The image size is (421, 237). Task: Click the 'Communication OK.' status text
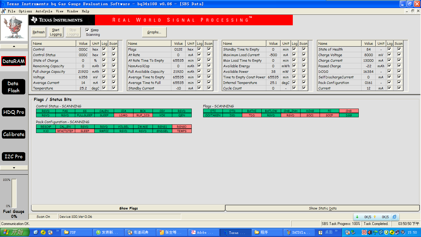pos(16,224)
